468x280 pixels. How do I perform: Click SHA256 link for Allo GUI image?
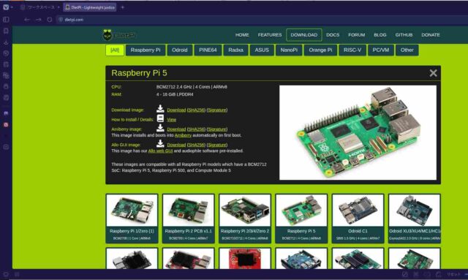196,145
